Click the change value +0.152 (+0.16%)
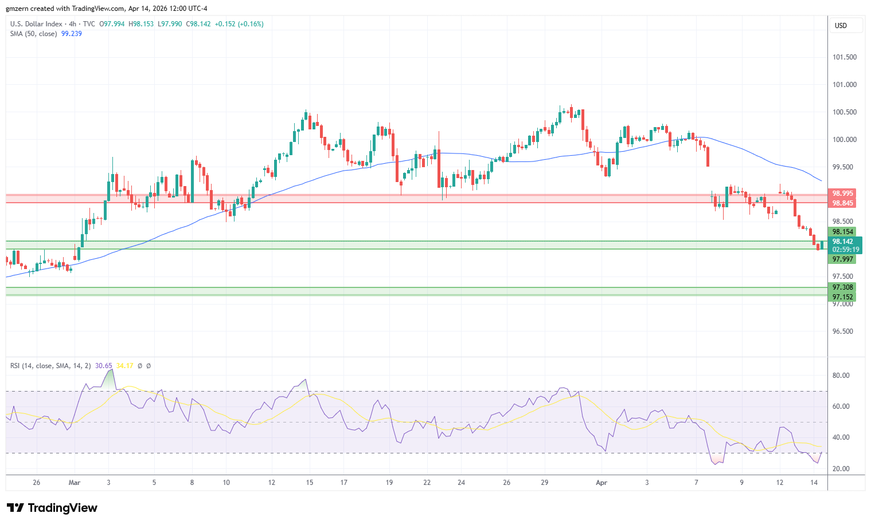871x525 pixels. [240, 24]
